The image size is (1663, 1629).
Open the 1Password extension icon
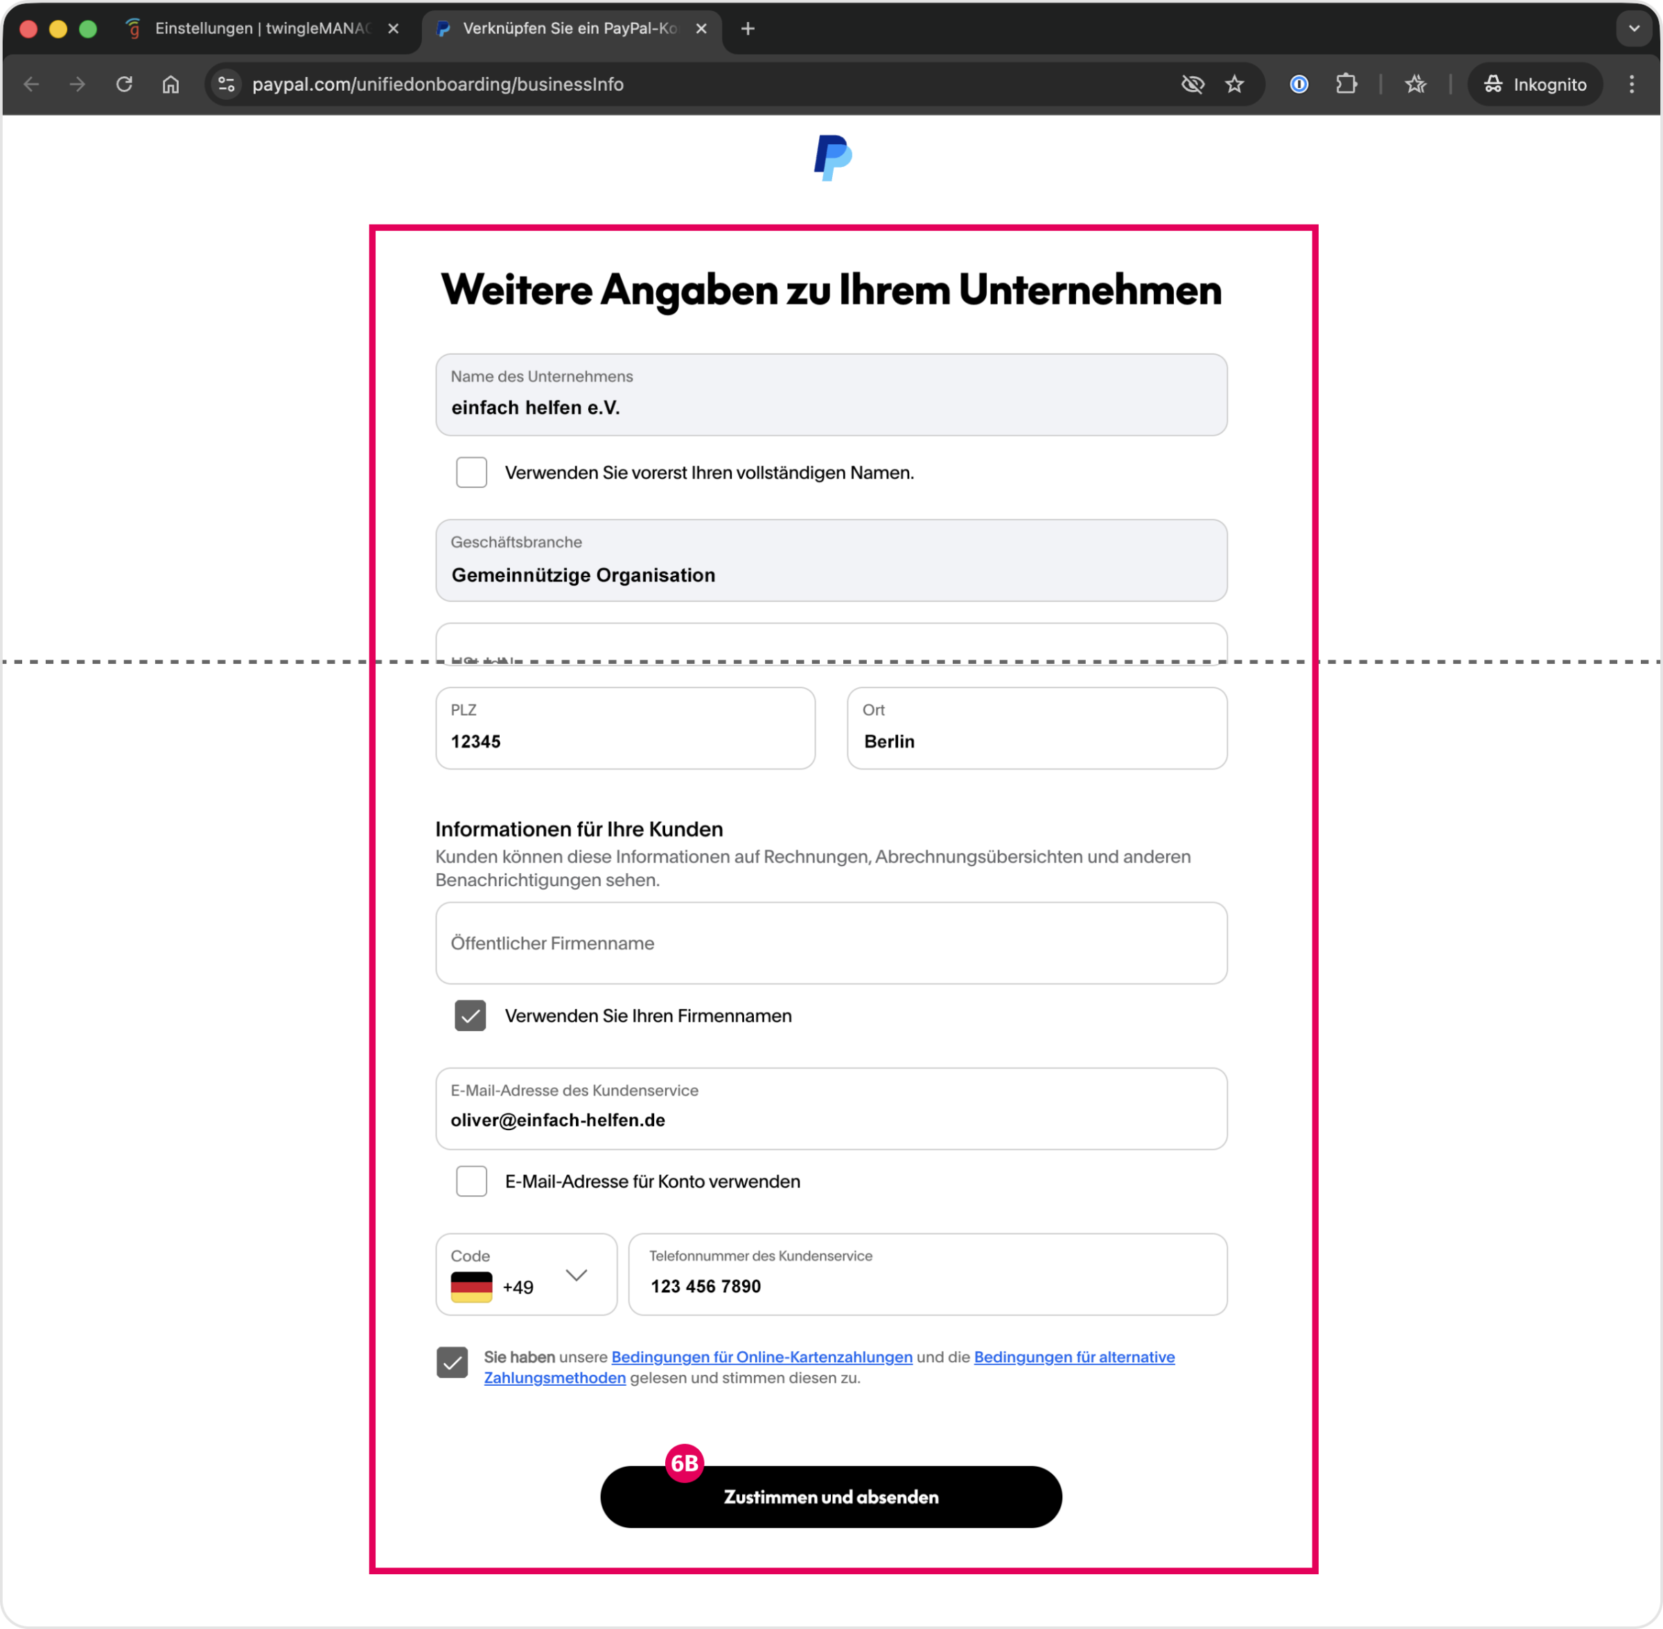click(1299, 84)
